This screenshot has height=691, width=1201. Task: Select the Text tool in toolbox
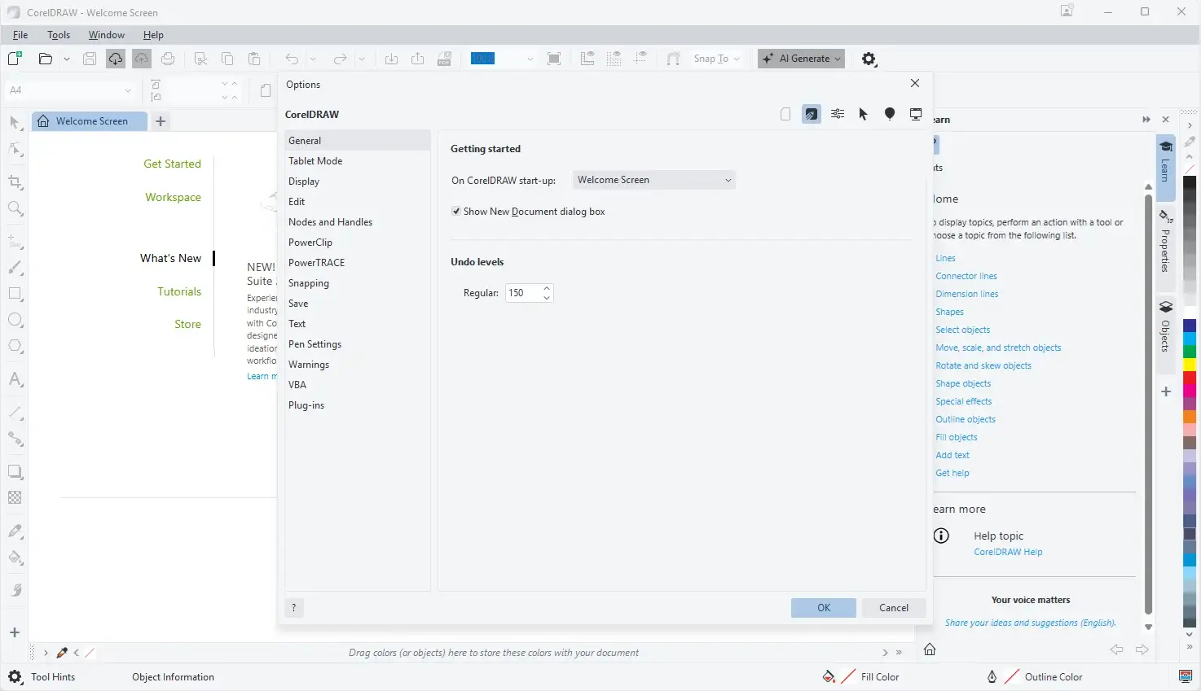tap(15, 379)
